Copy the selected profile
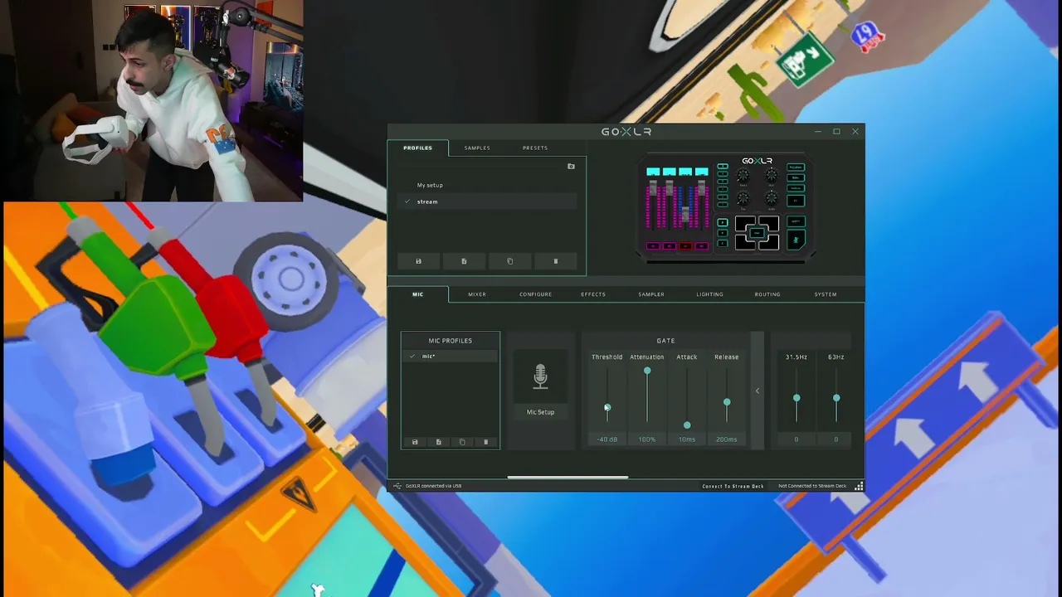This screenshot has height=597, width=1062. click(x=510, y=261)
